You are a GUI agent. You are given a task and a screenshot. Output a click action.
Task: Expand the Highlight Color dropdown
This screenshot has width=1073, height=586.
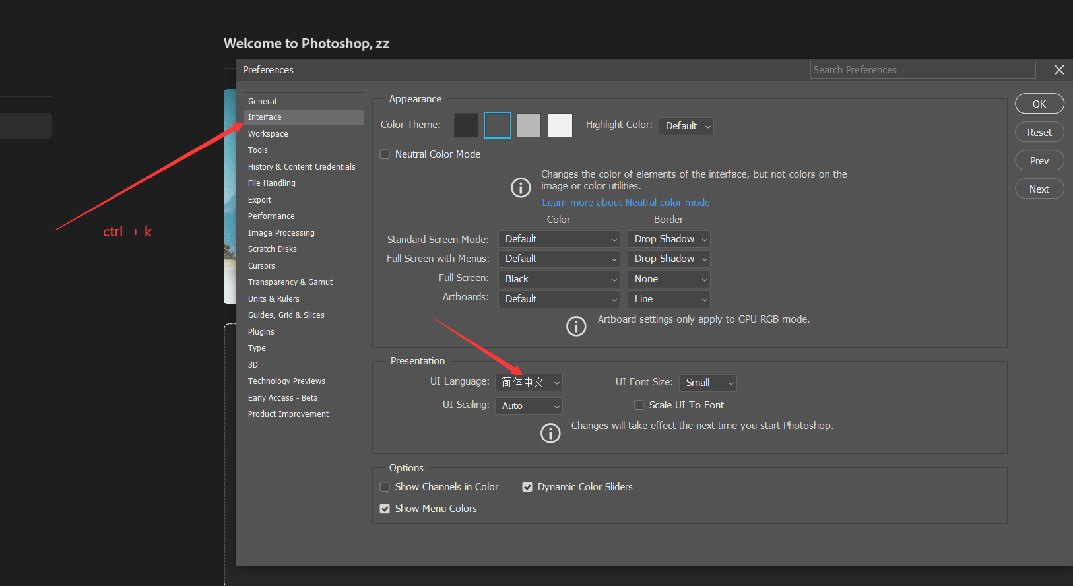coord(686,126)
